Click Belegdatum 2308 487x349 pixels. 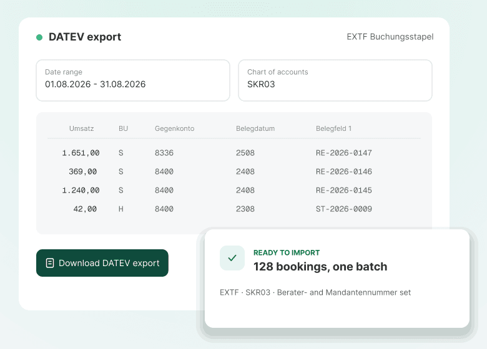[x=245, y=209]
